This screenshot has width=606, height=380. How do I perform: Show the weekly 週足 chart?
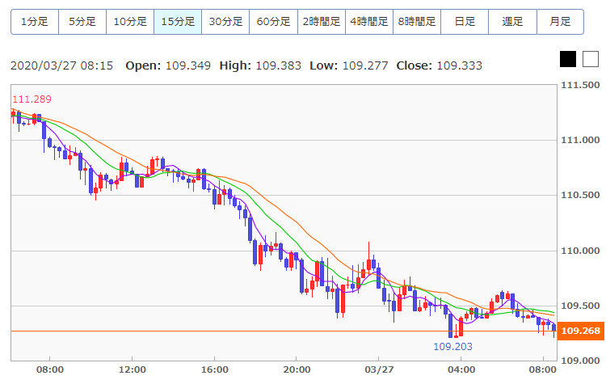(x=513, y=22)
